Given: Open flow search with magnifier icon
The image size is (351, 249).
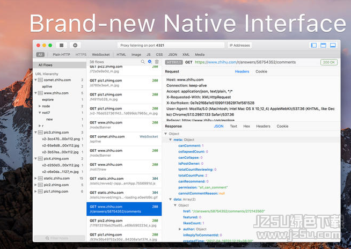Looking at the screenshot, I should point(143,62).
